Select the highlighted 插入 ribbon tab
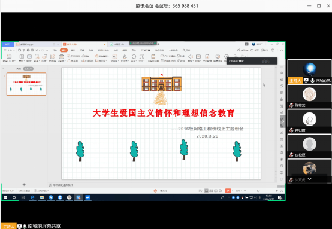The image size is (332, 229). click(64, 50)
